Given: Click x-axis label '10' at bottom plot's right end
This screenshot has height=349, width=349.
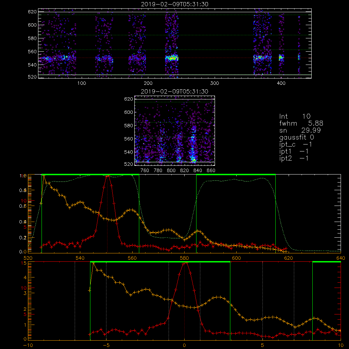Looking at the screenshot, I should click(341, 346).
